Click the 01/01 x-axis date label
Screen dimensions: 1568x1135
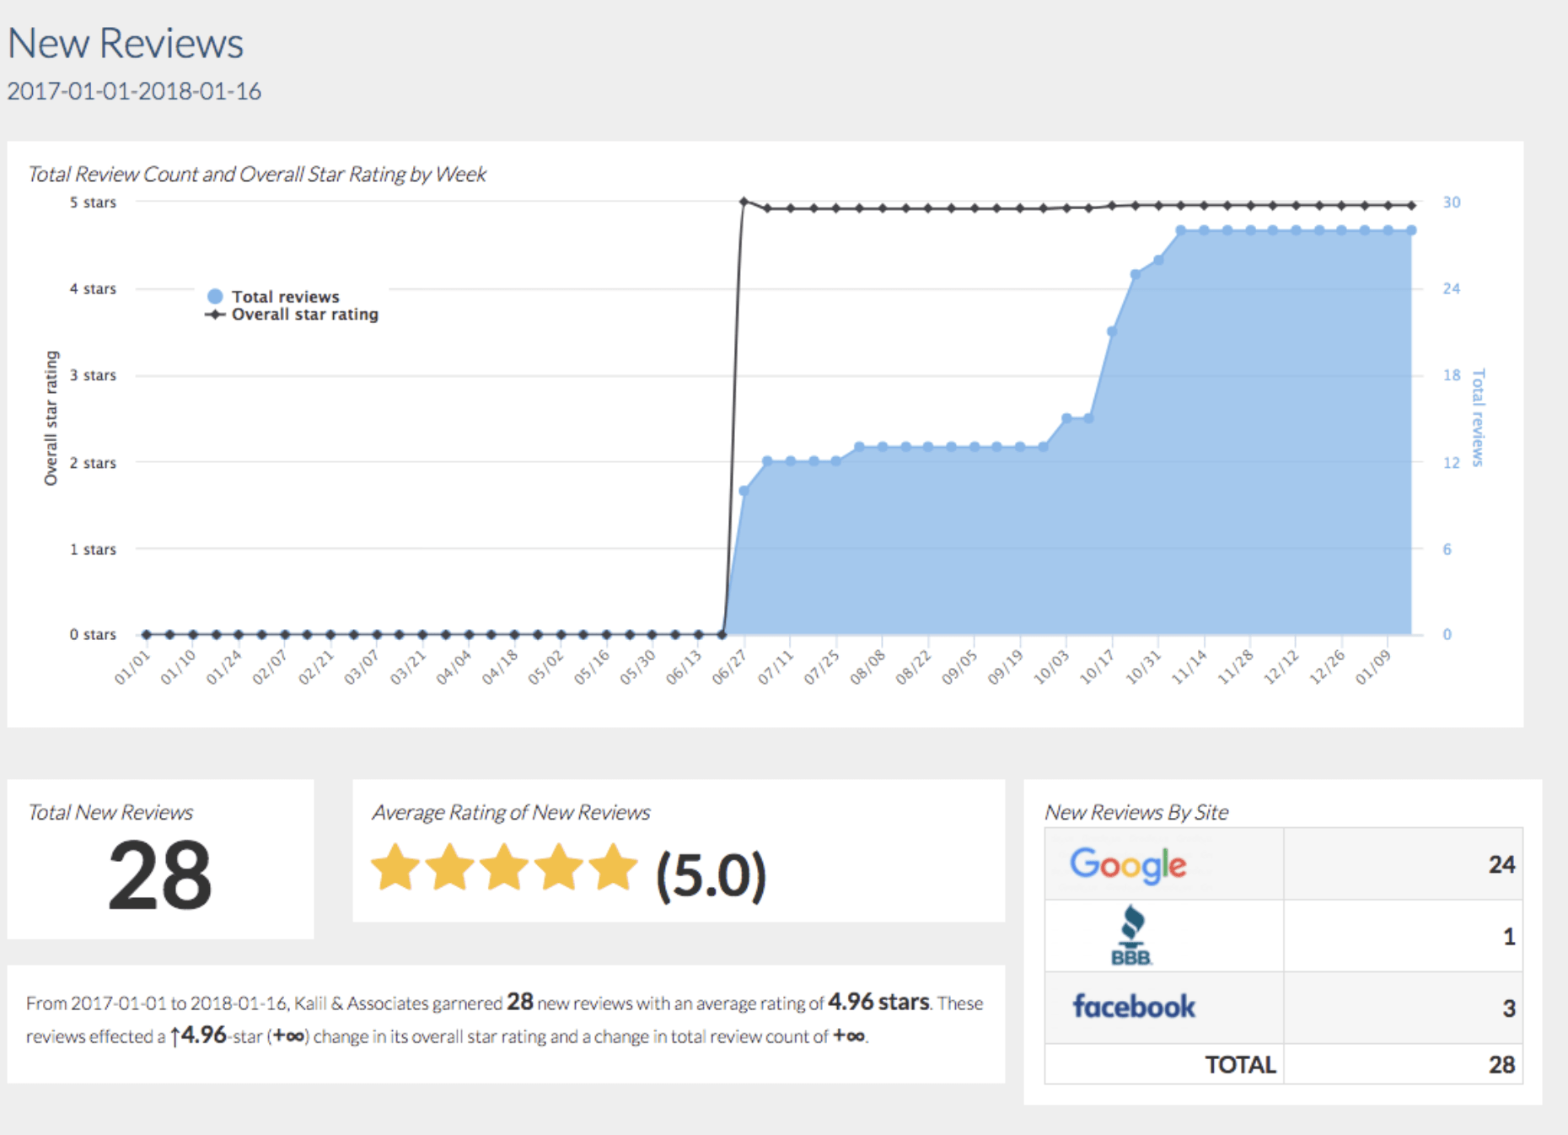pyautogui.click(x=132, y=667)
